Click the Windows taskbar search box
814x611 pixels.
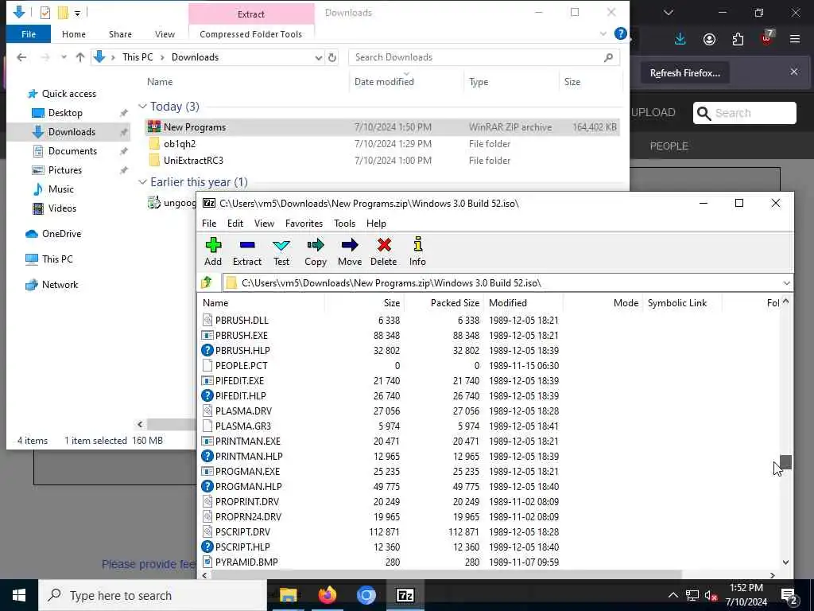coord(153,595)
